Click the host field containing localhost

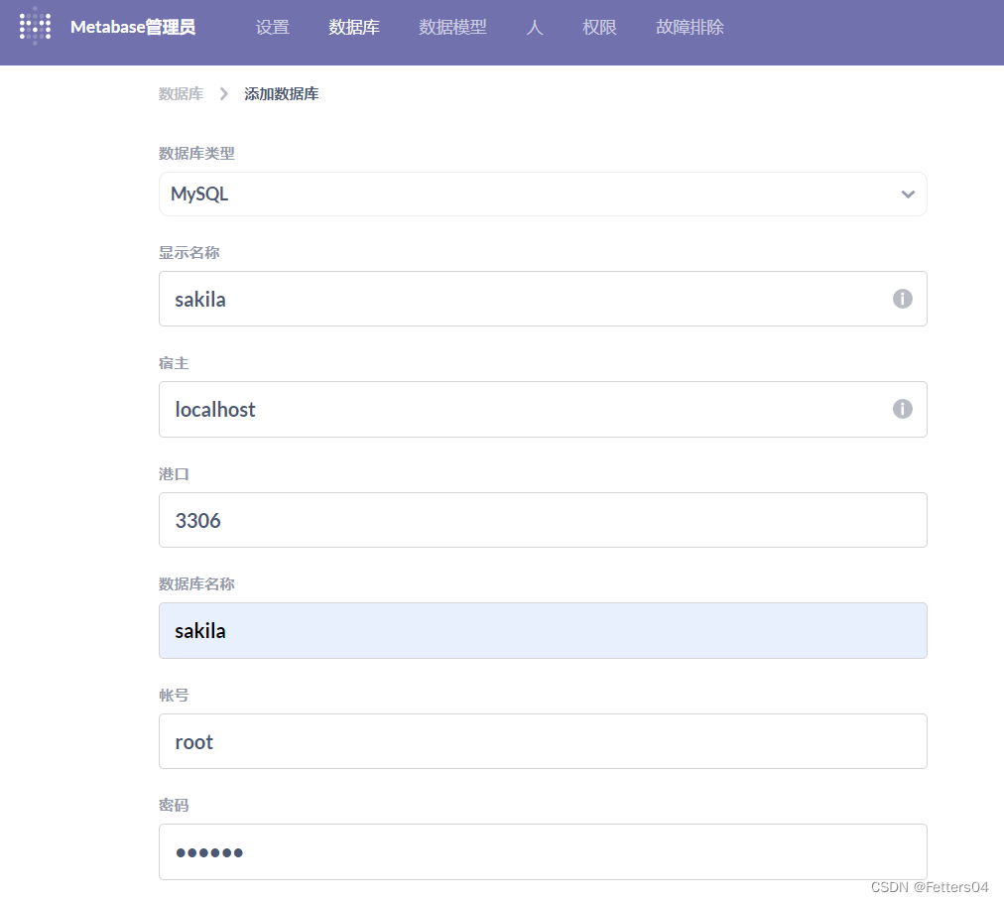click(543, 410)
